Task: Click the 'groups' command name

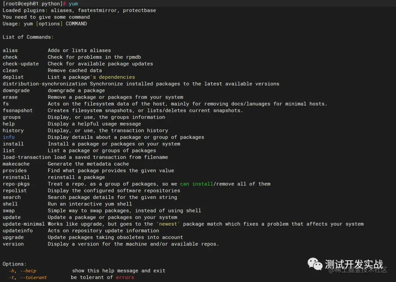Action: tap(12, 117)
